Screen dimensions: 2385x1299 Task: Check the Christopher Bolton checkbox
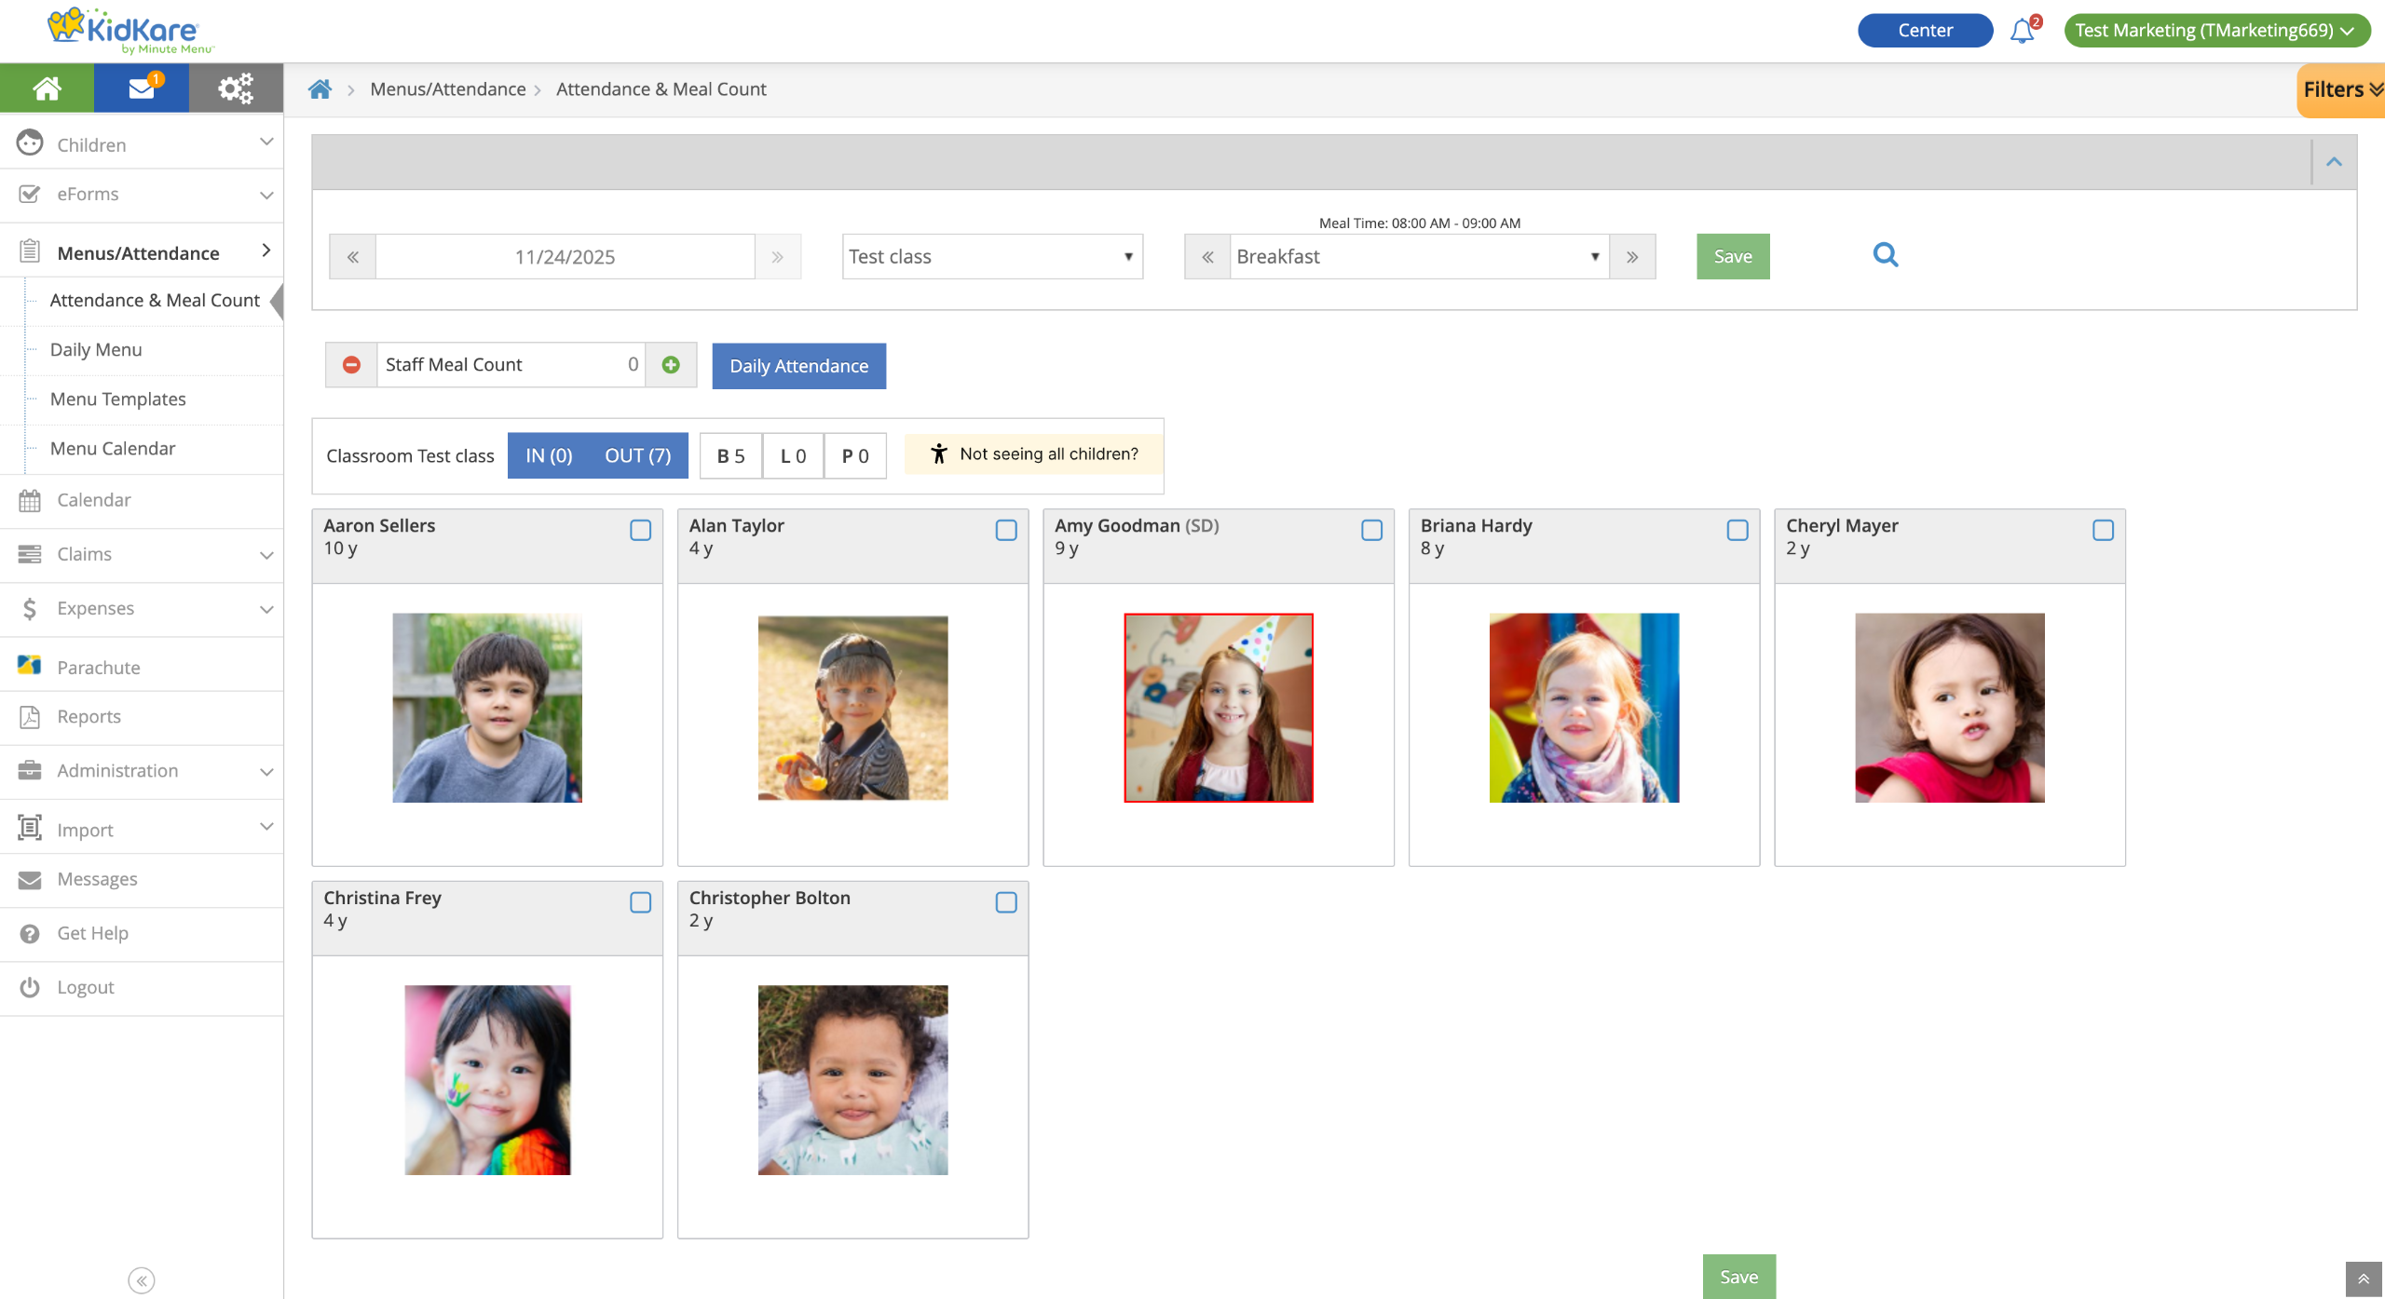click(1005, 902)
